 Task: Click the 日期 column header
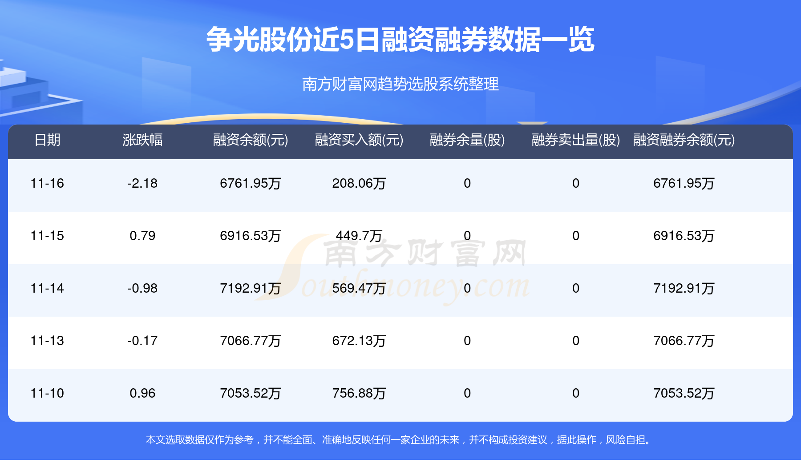point(47,140)
